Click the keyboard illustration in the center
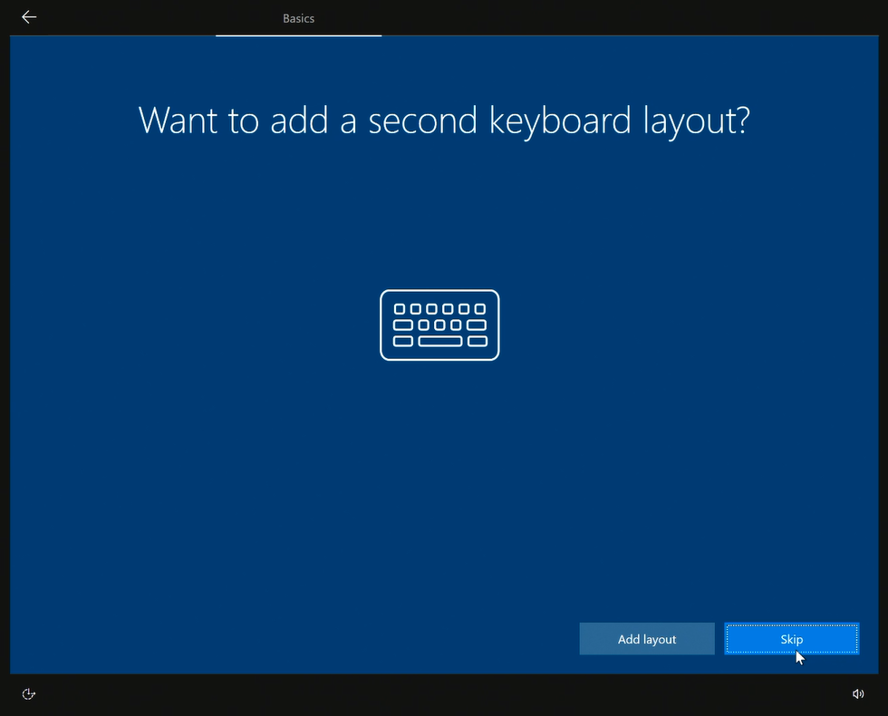 click(439, 325)
